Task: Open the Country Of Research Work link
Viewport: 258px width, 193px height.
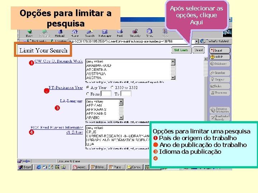Action: point(58,61)
